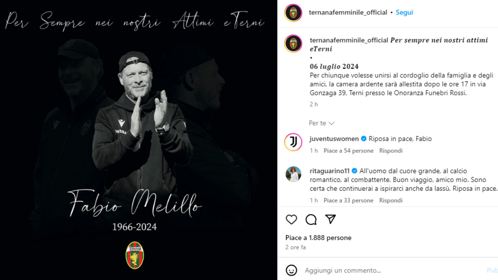Follow the account with 'Segui'
This screenshot has height=280, width=498.
[404, 12]
